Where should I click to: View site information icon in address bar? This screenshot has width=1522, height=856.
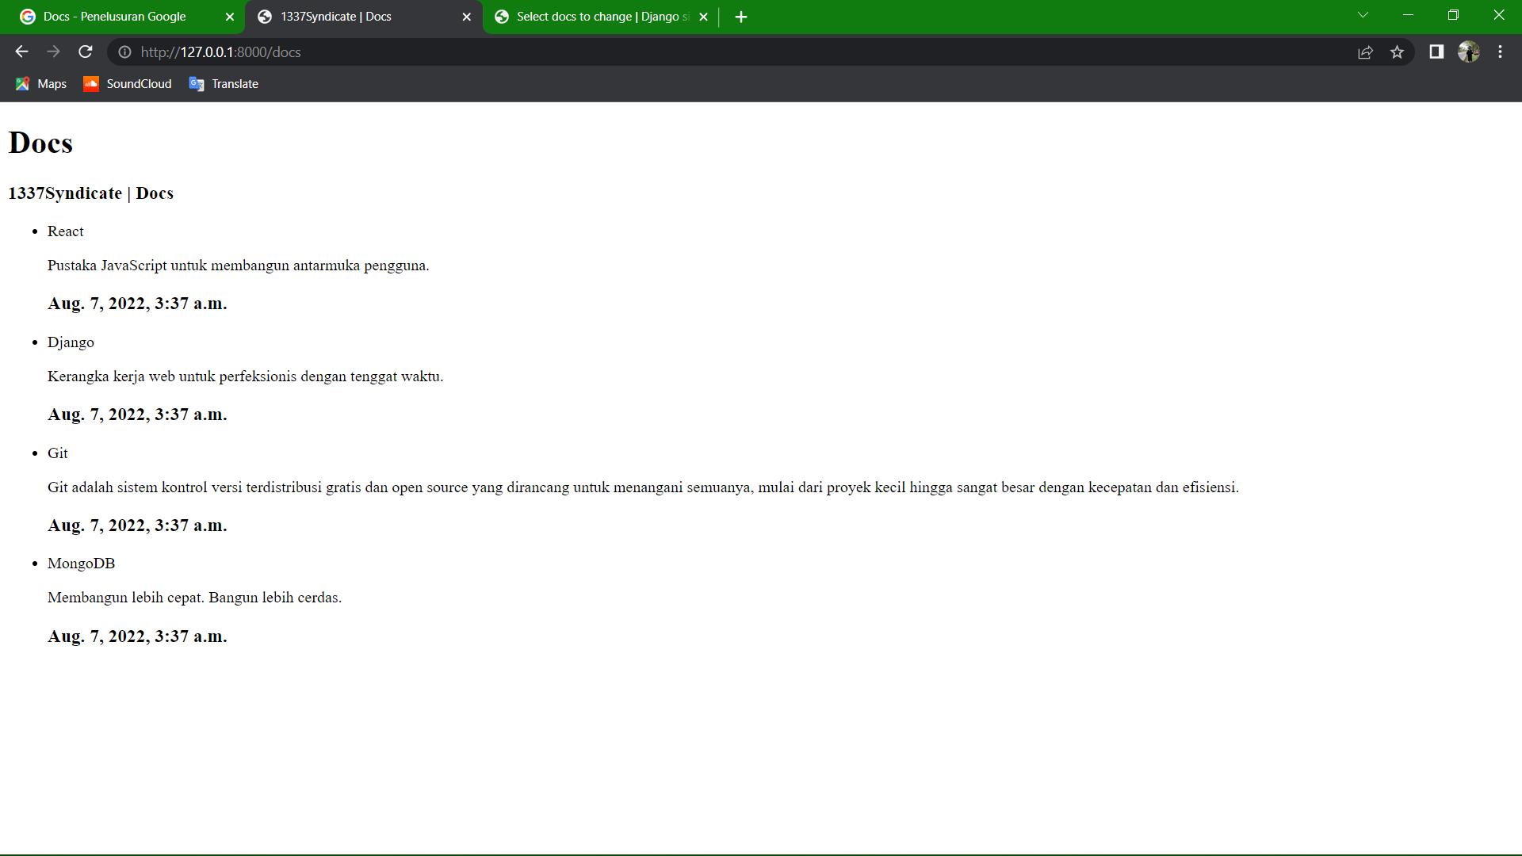(124, 52)
